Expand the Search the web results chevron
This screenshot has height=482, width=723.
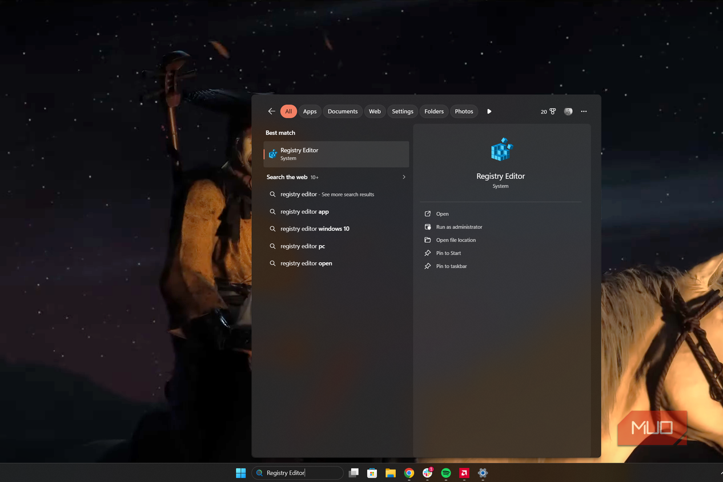404,177
